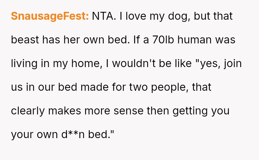Click the word "wouldn't" in the comment
This screenshot has width=259, height=160.
(x=134, y=63)
